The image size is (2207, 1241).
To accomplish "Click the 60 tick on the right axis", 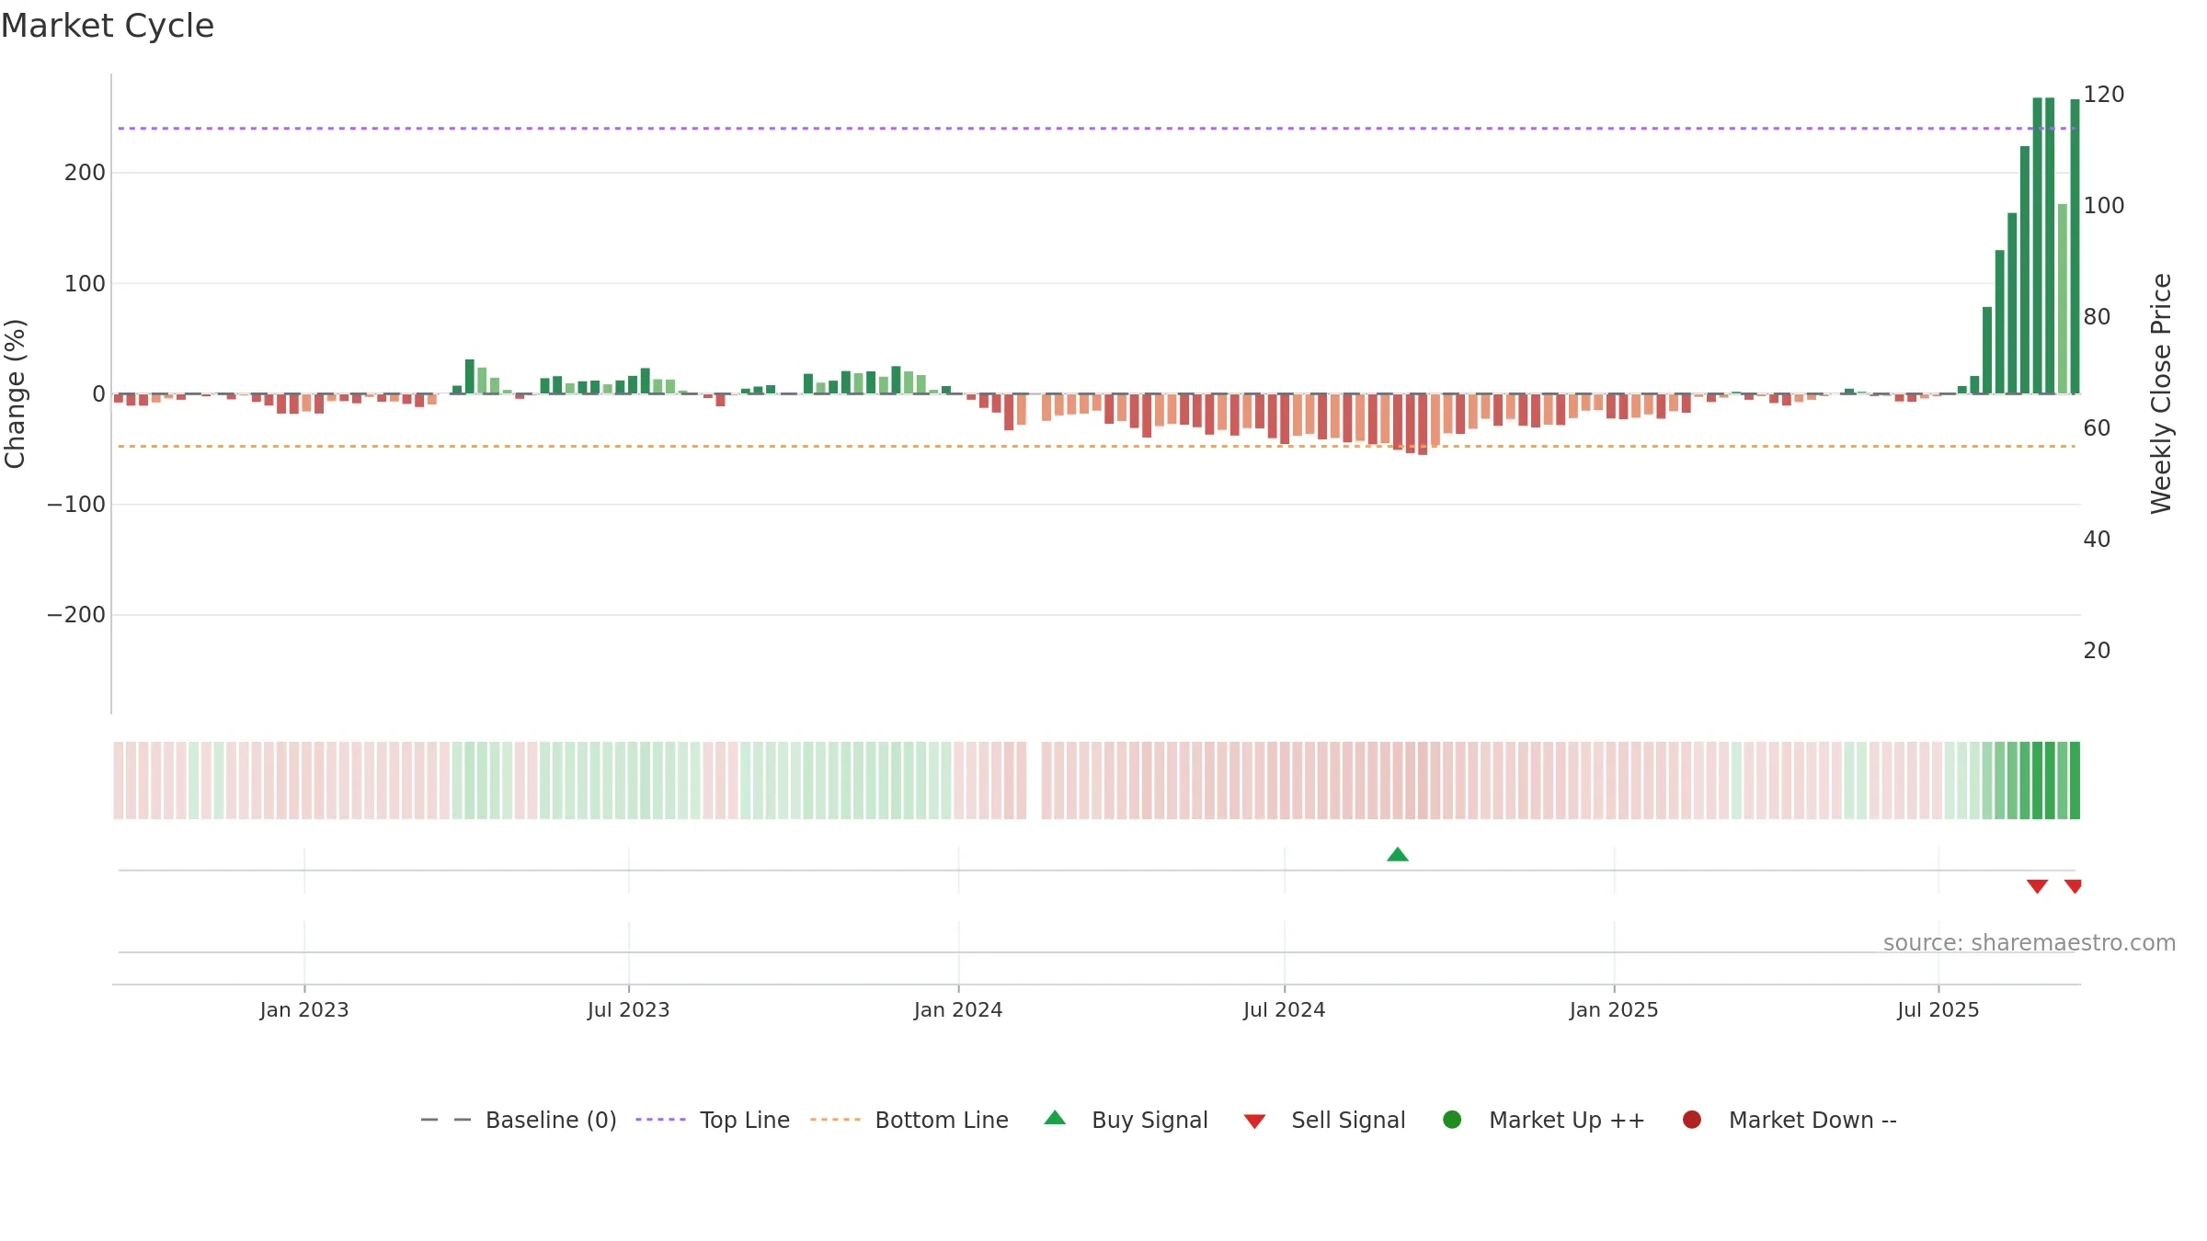I will (2097, 428).
